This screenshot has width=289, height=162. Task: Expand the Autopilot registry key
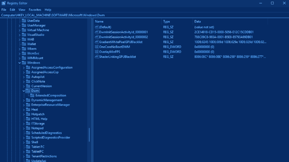[x=24, y=77]
